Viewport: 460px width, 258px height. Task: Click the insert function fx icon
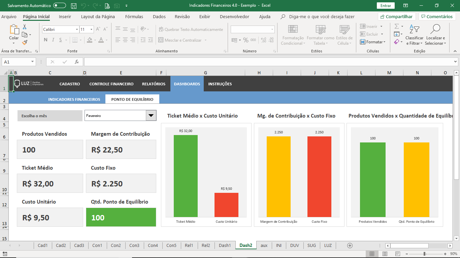click(x=77, y=62)
